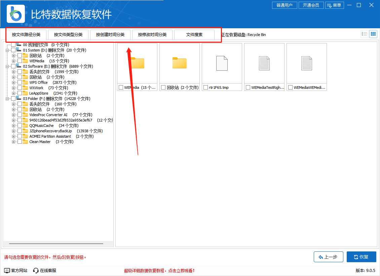The height and width of the screenshot is (276, 380).
Task: Open online customer service headset icon
Action: tap(36, 270)
